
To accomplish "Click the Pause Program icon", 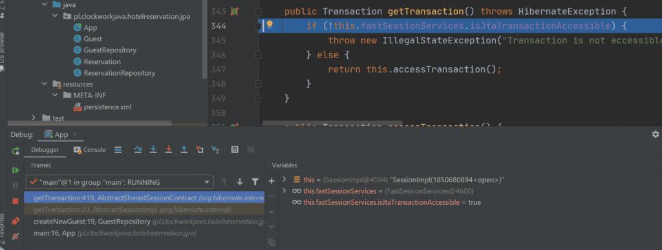I will 16,185.
